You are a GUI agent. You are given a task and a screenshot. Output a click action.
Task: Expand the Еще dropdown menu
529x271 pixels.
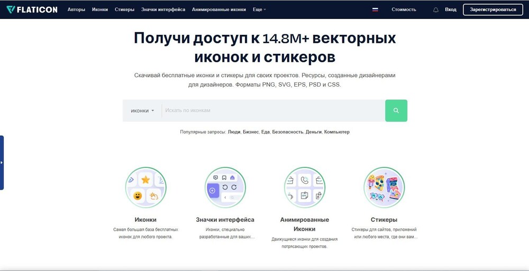259,10
